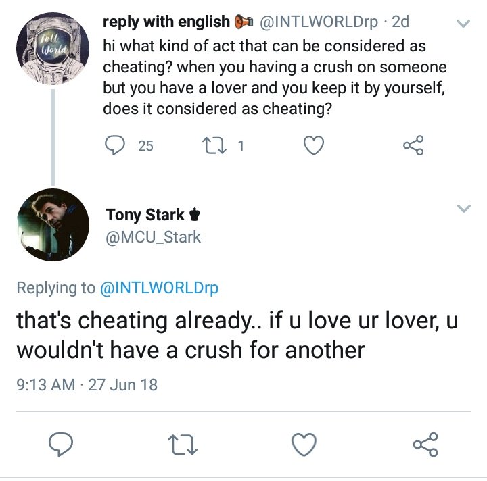The image size is (487, 481).
Task: Retweet Tony Stark's reply
Action: click(183, 445)
